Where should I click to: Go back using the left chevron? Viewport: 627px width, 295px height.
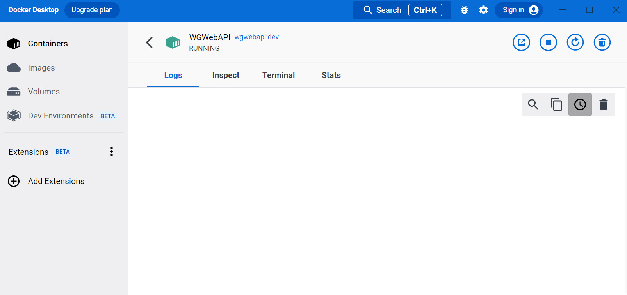click(149, 42)
